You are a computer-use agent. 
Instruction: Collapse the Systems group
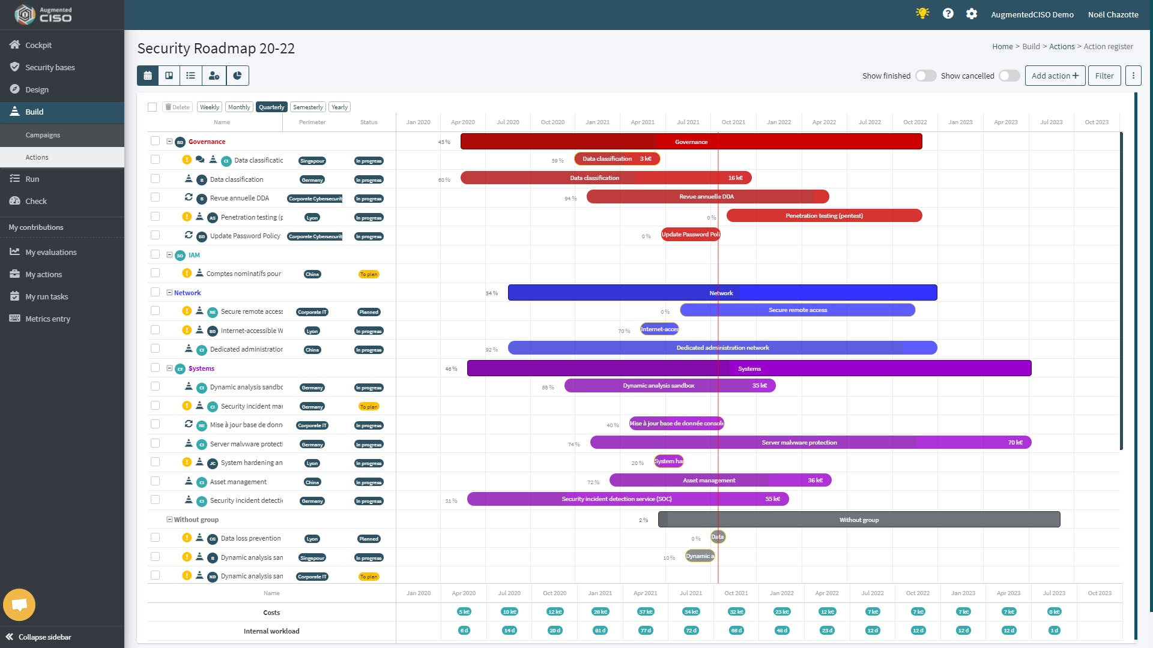(169, 368)
